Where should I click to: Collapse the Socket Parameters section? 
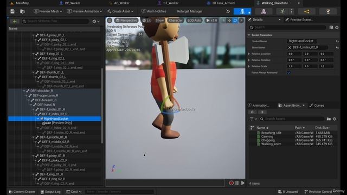249,35
